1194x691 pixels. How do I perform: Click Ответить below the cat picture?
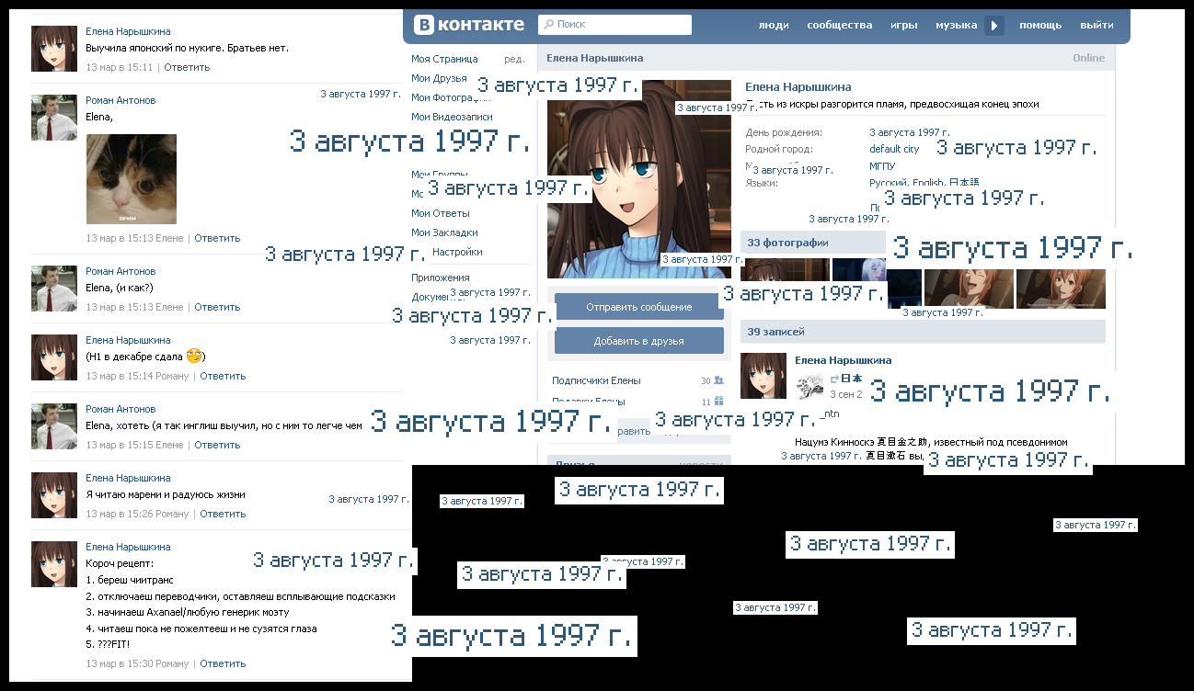tap(217, 238)
